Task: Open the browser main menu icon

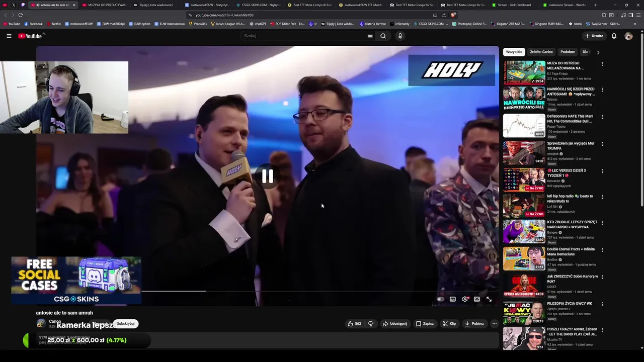Action: 639,15
